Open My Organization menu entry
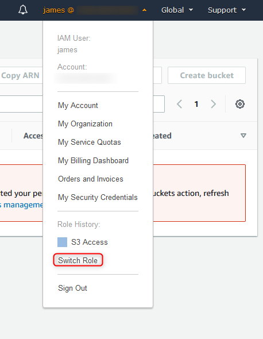 point(85,124)
